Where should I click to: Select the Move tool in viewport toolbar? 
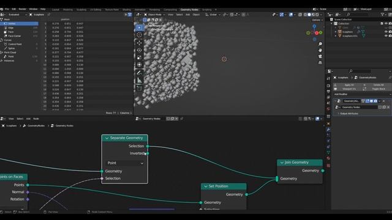(x=139, y=43)
